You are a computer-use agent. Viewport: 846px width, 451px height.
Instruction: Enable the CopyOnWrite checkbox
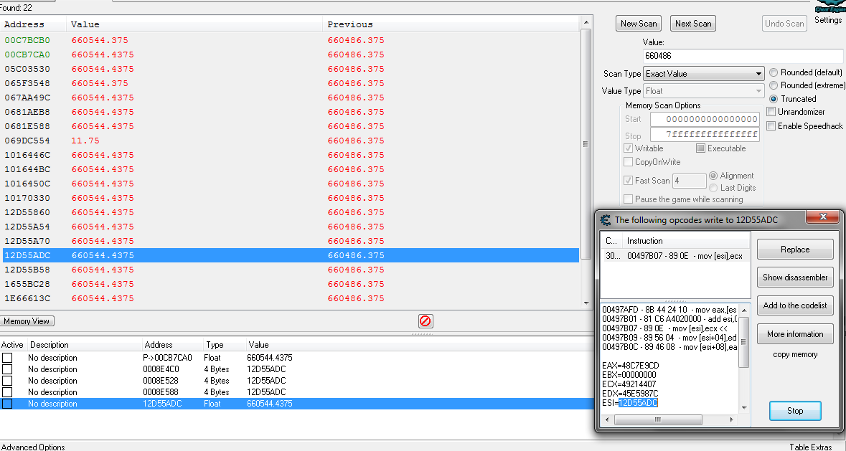pyautogui.click(x=628, y=161)
